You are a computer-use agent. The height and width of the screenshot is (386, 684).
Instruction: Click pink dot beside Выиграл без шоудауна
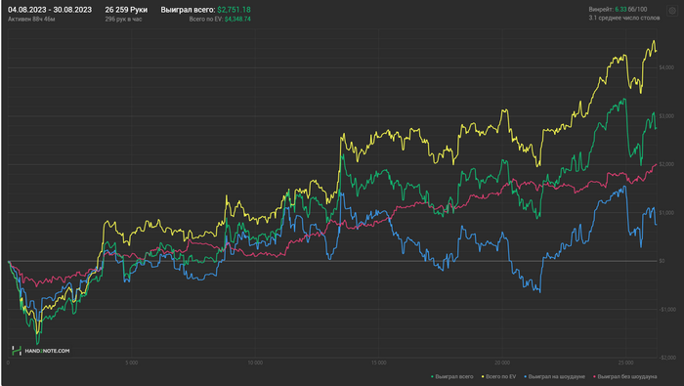pos(594,376)
